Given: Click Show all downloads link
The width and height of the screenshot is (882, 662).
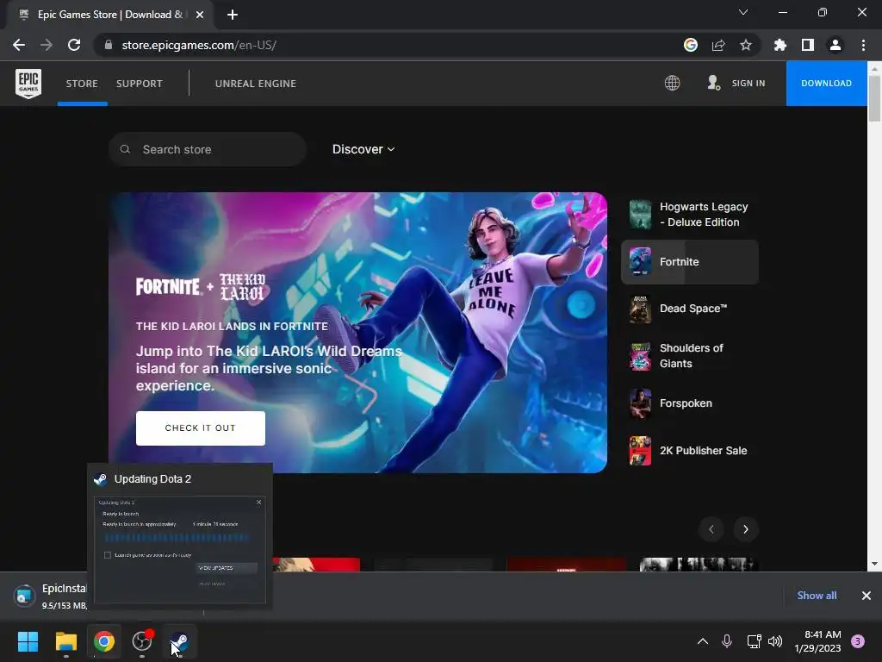Looking at the screenshot, I should click(x=817, y=596).
